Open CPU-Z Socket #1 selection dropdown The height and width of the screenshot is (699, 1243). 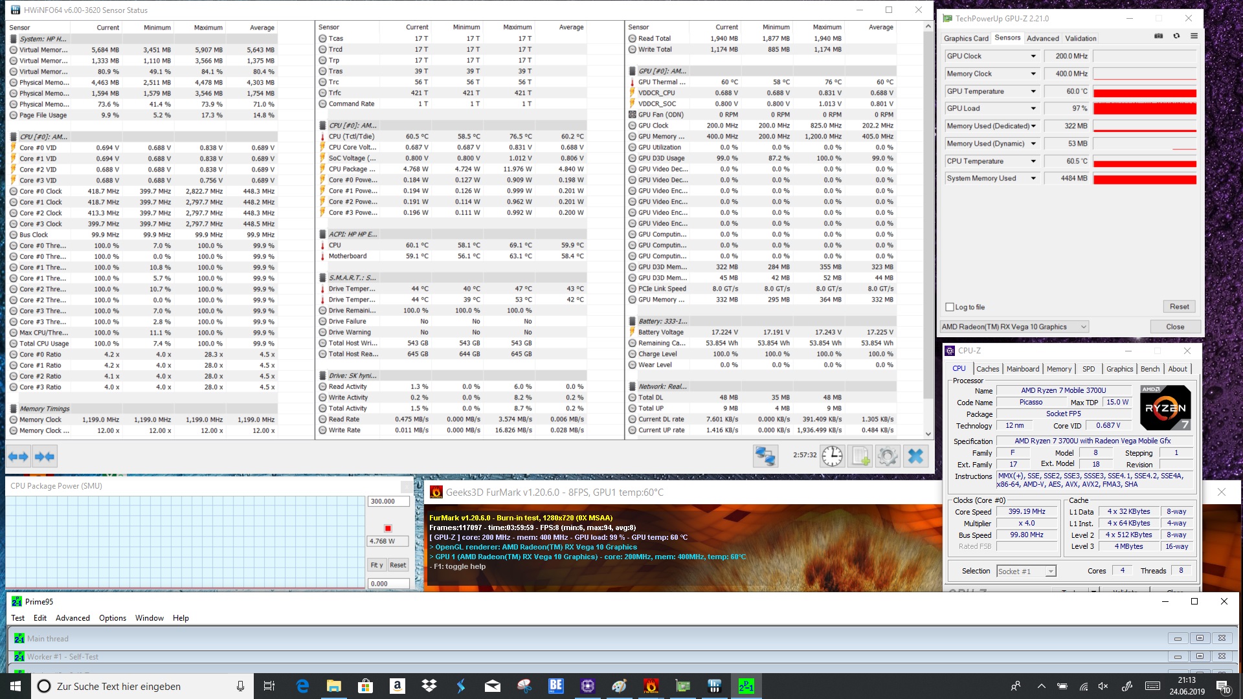click(1026, 571)
